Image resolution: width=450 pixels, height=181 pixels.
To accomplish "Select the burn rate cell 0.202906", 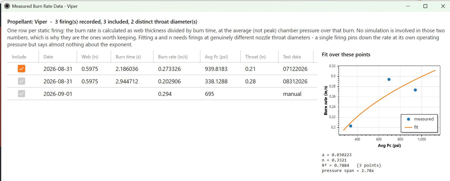I will coord(169,81).
